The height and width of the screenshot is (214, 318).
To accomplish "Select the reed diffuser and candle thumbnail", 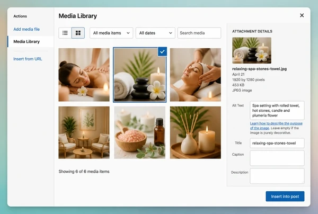I will (x=195, y=132).
